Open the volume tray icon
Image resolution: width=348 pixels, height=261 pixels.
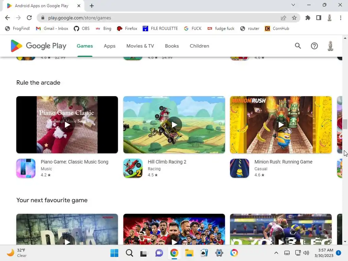[x=306, y=253]
